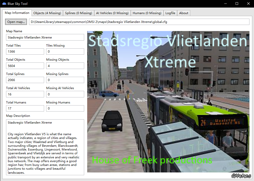Minimize the Blue Sky Tool window
This screenshot has width=254, height=181.
pos(226,4)
